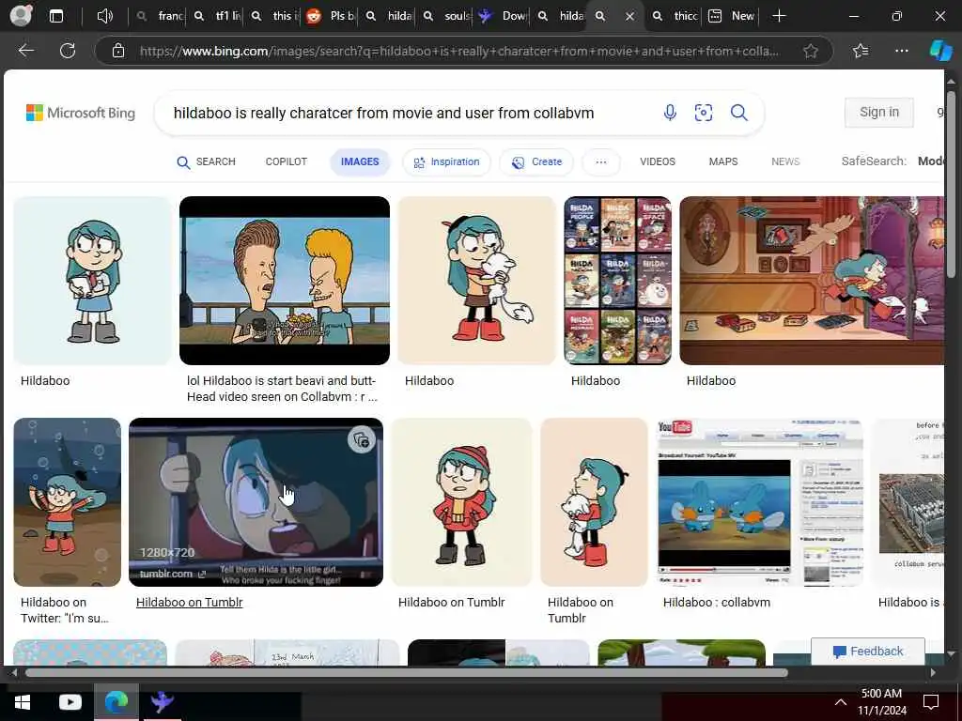962x721 pixels.
Task: Search using an image camera icon
Action: coord(704,113)
